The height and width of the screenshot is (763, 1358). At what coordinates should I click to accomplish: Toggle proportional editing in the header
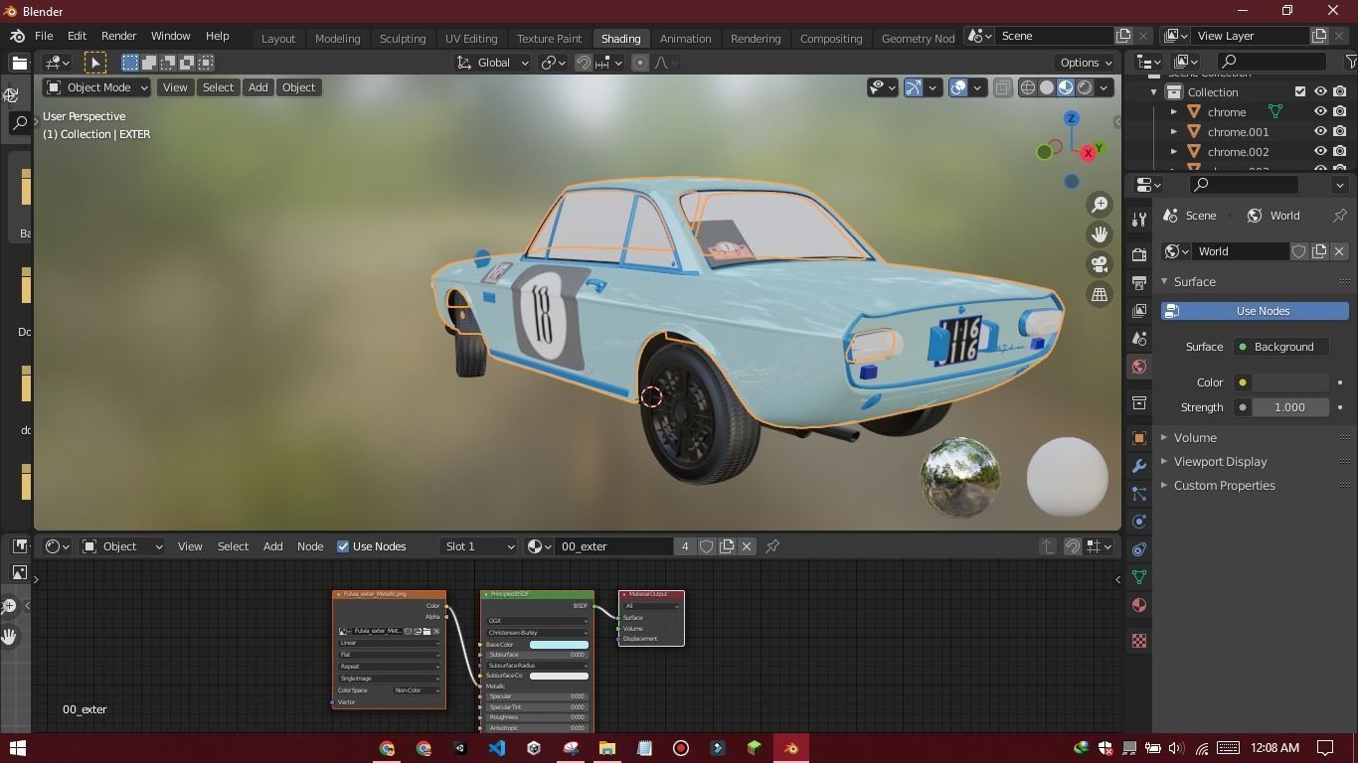640,63
